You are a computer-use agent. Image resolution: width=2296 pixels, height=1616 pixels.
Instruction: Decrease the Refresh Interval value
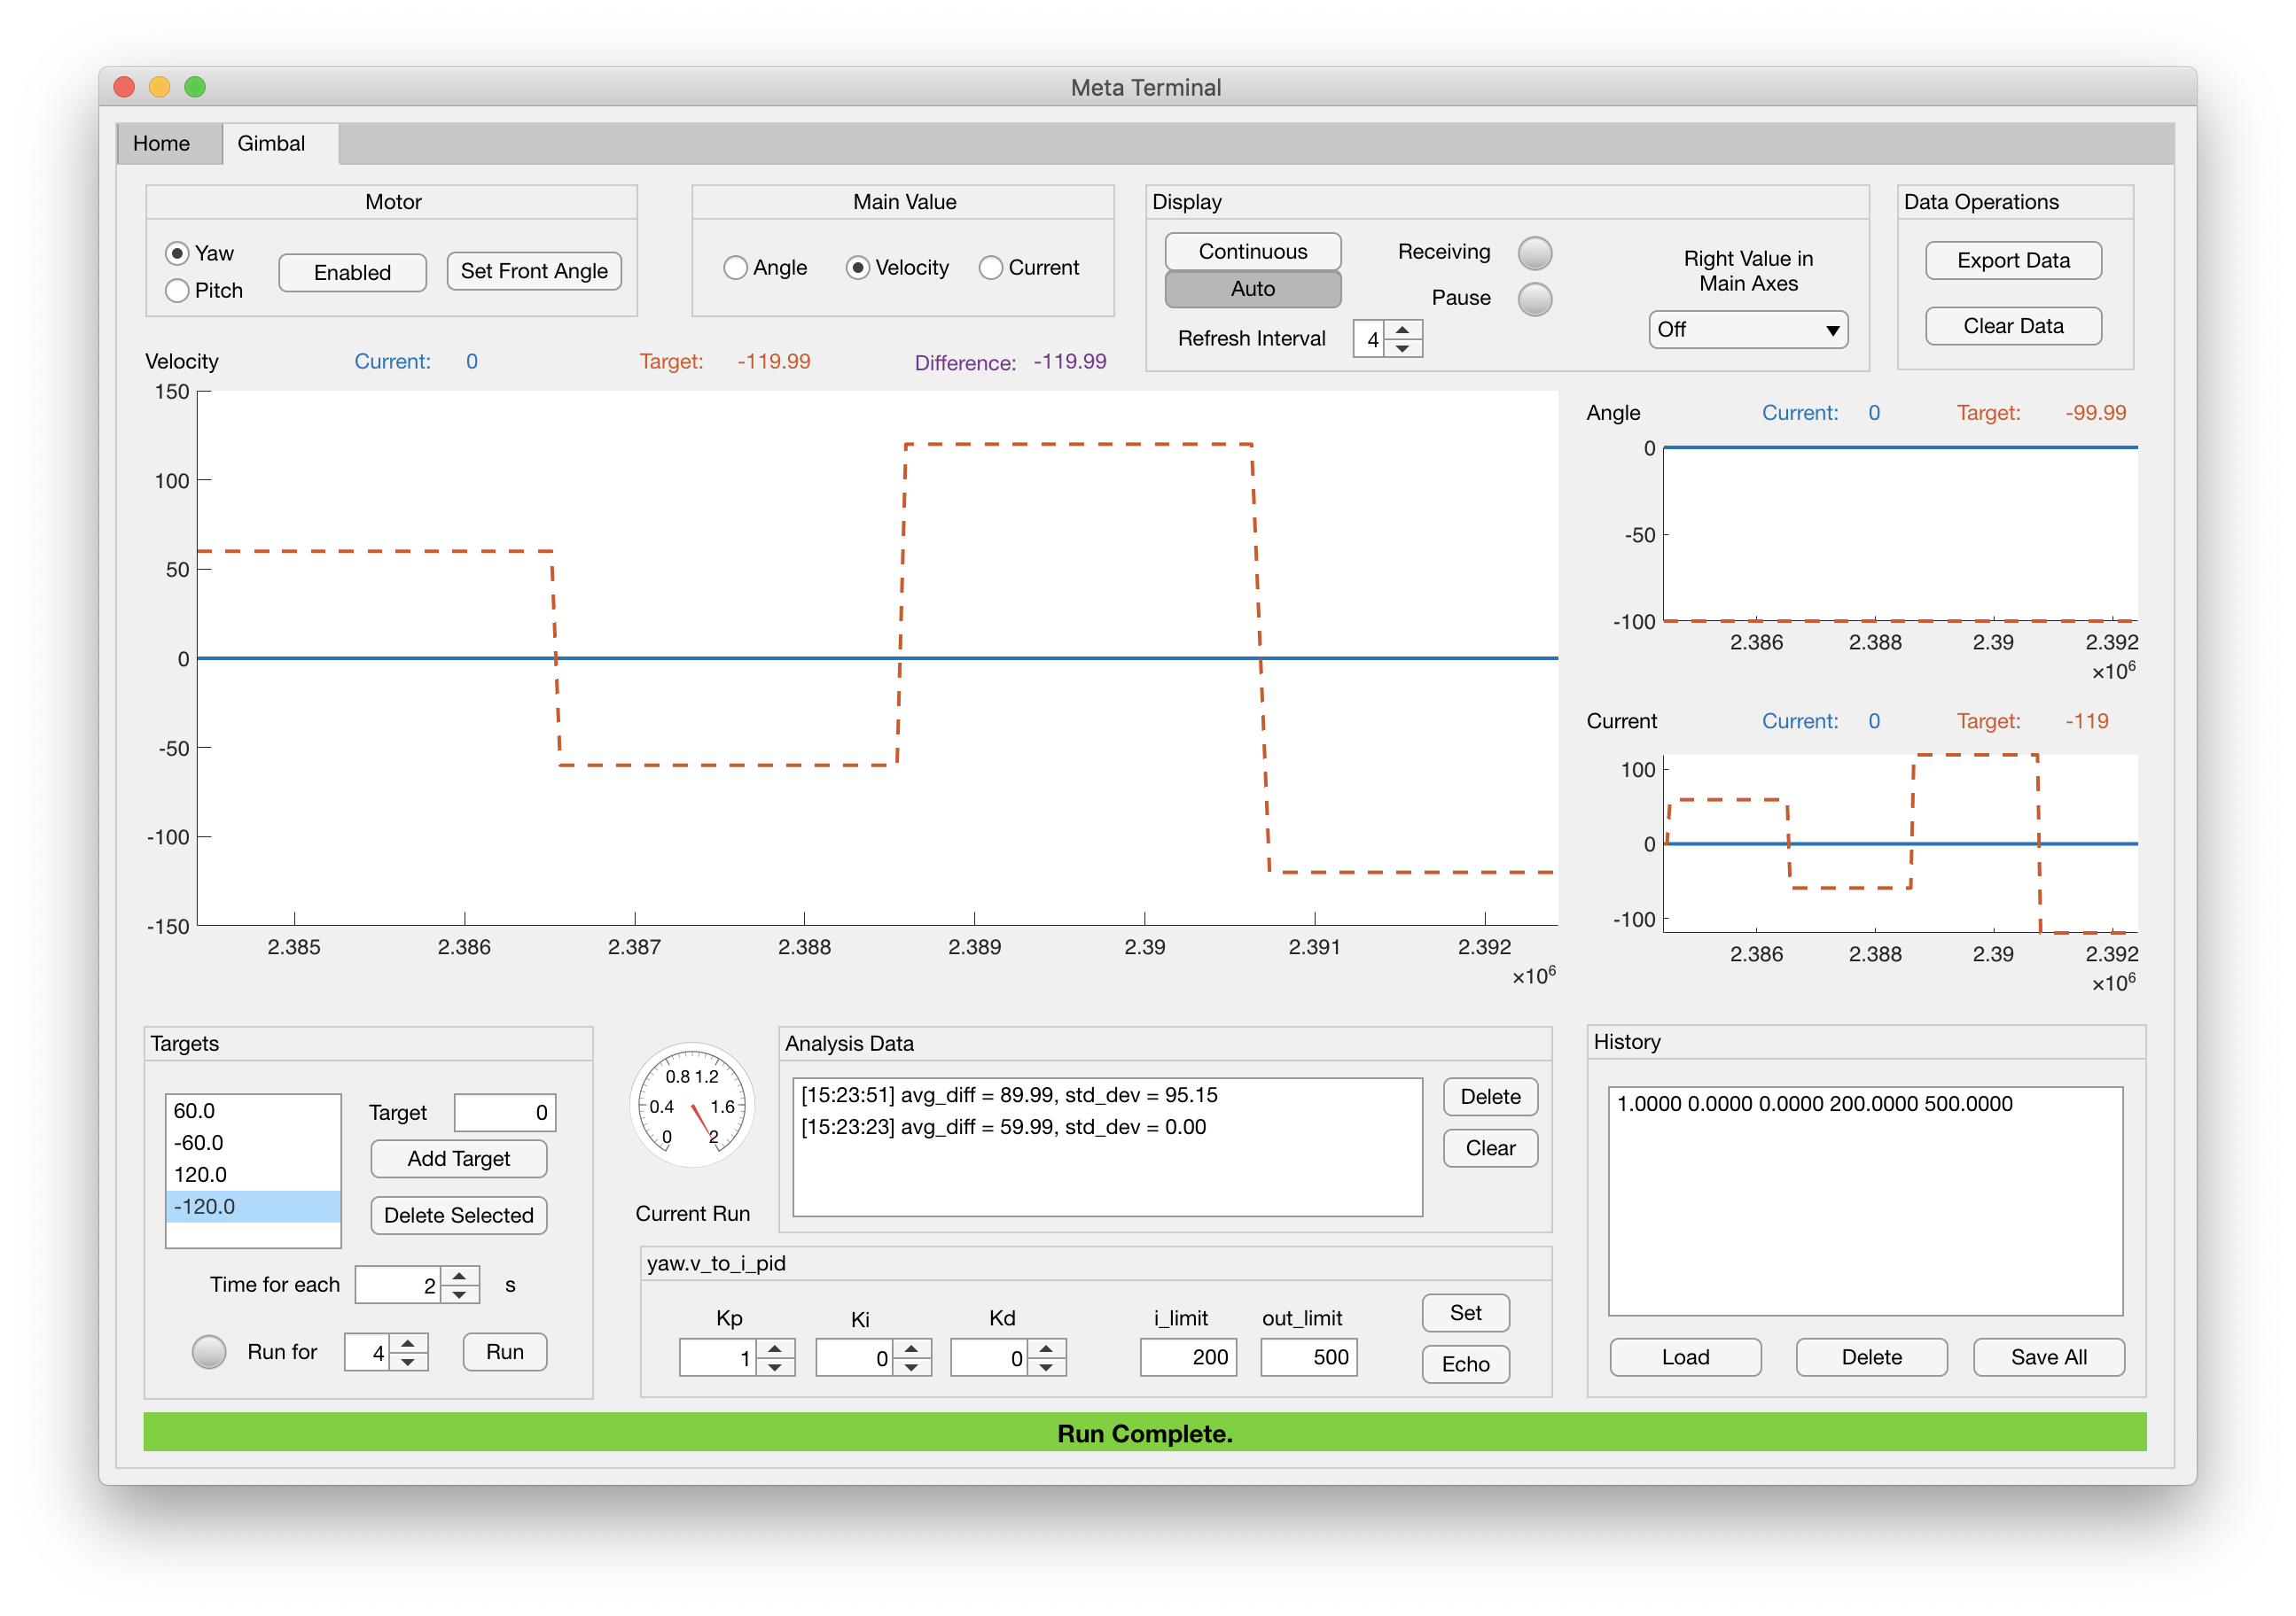(1403, 348)
